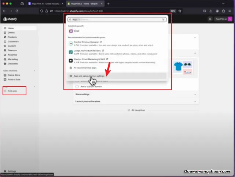Go to the Products section
Screen dimensions: 235x177
coord(12,37)
